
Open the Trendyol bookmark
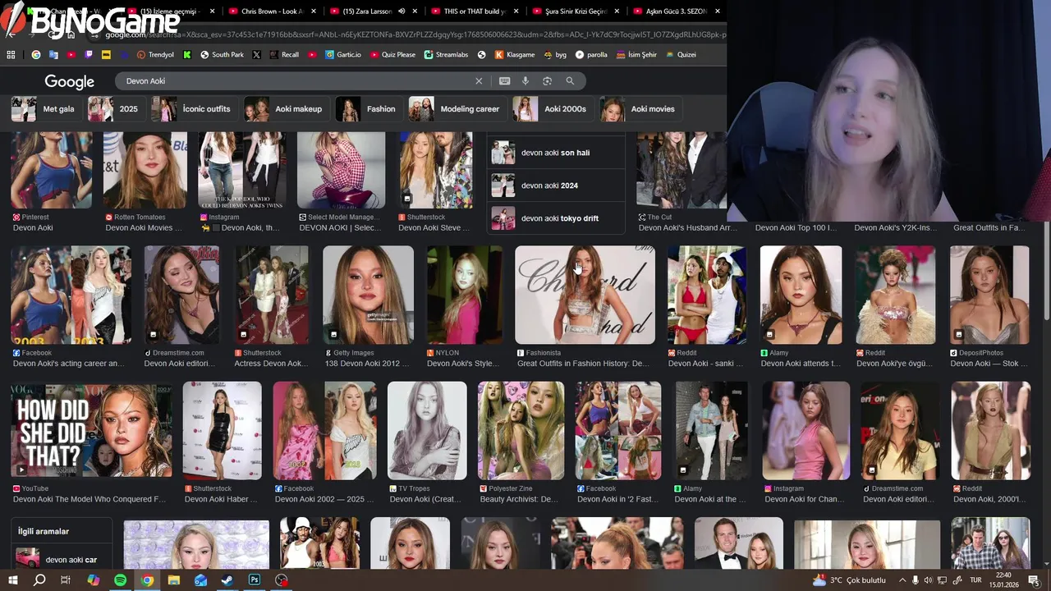(x=155, y=54)
